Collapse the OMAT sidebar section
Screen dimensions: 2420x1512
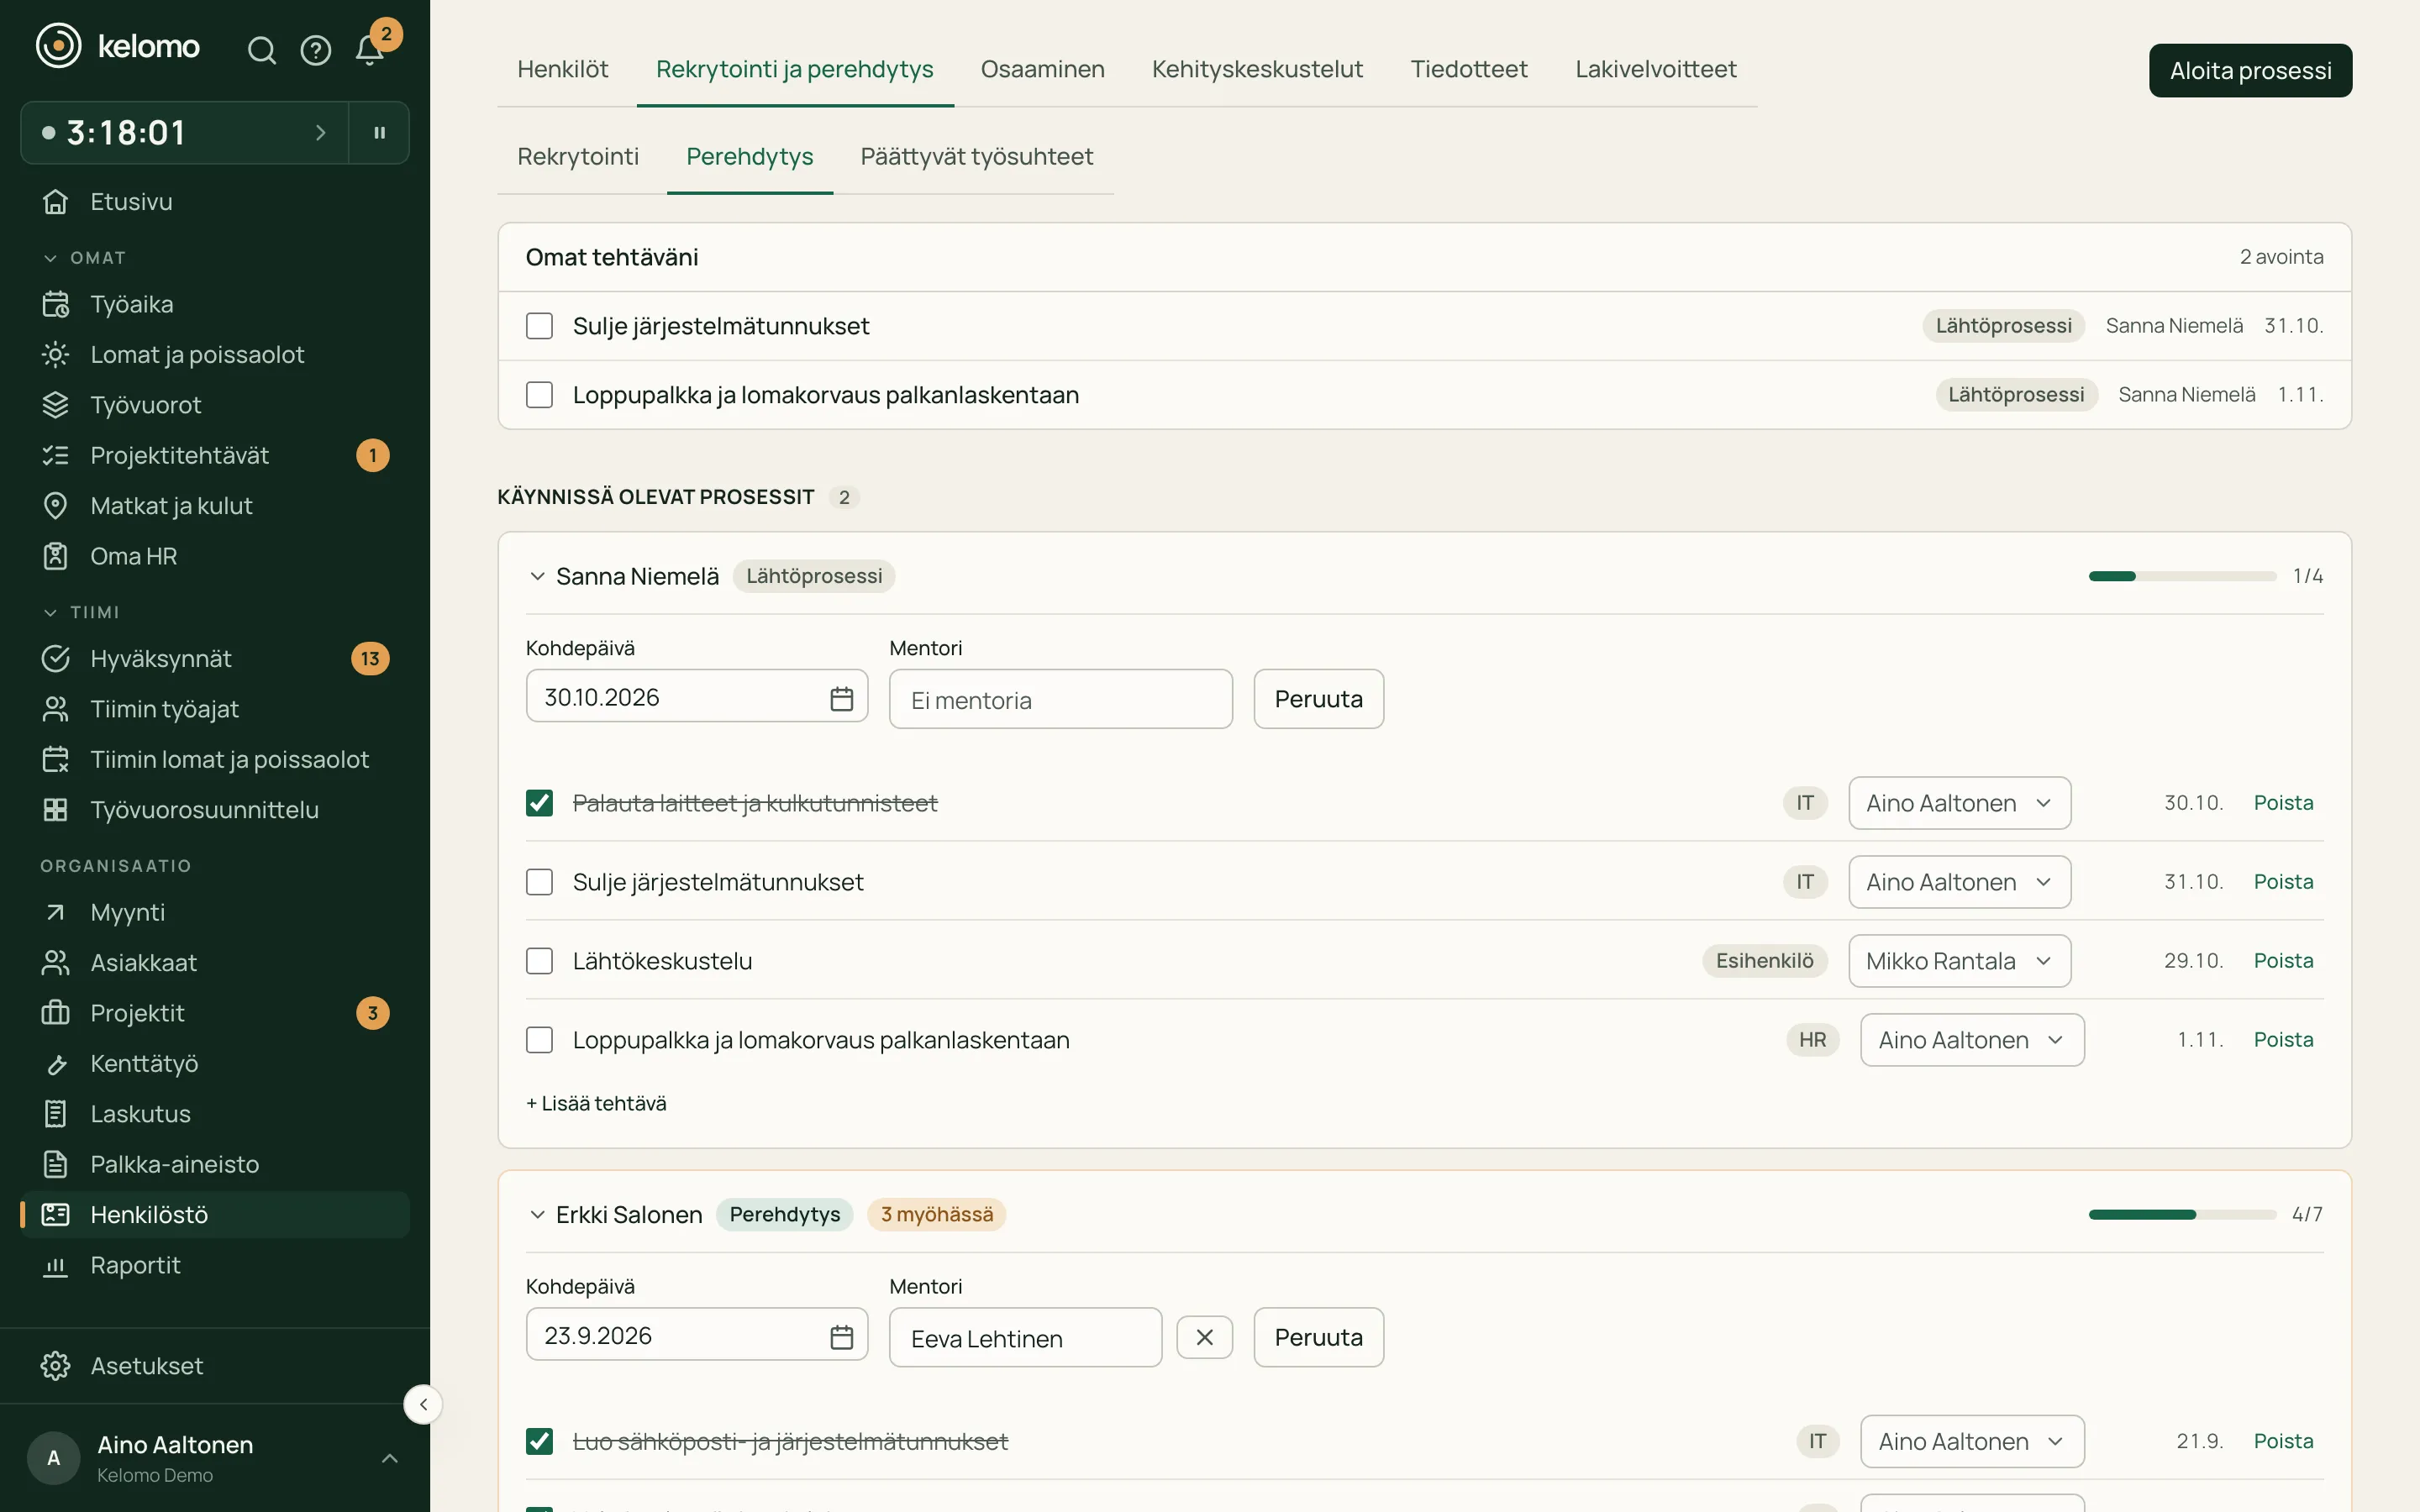(x=84, y=258)
